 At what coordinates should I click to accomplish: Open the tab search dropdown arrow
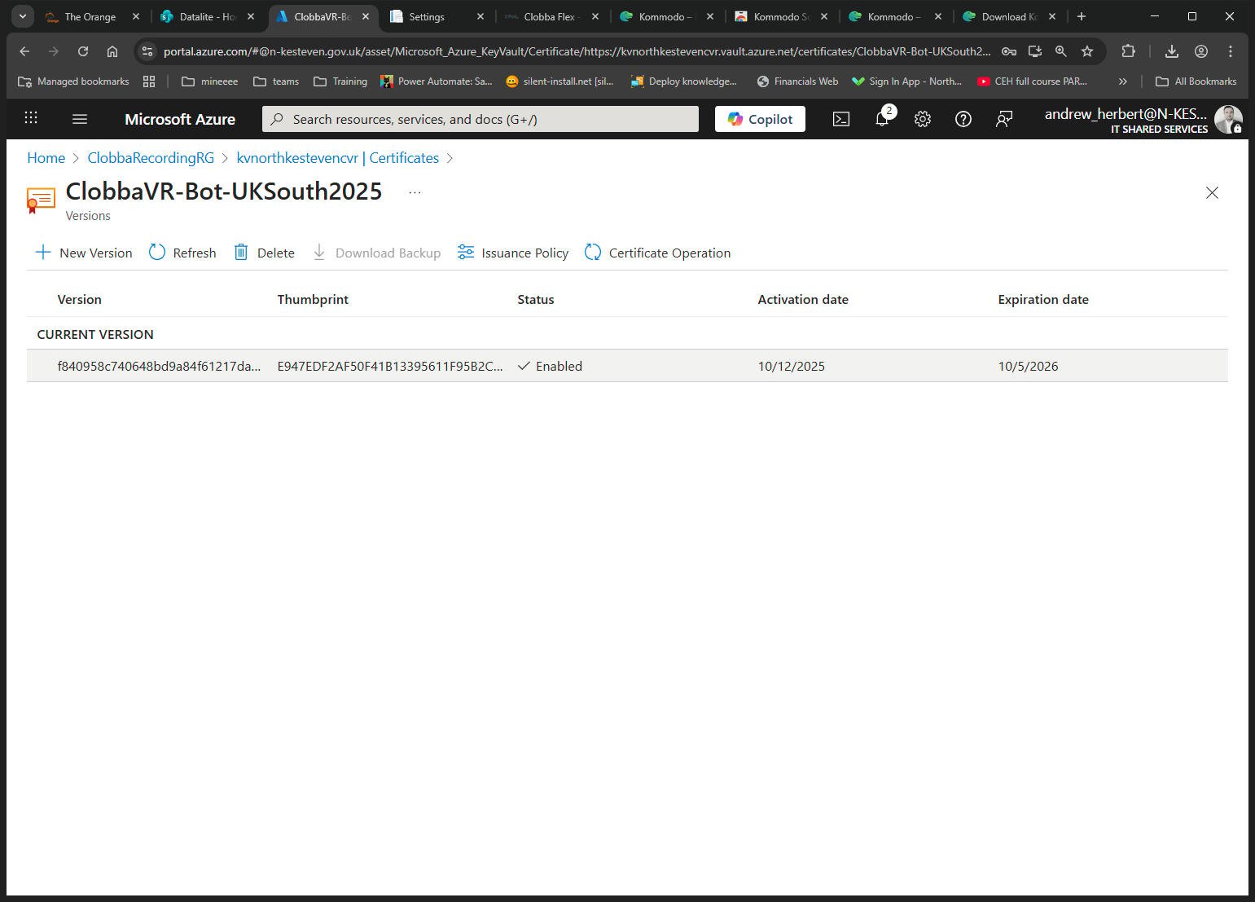(23, 16)
